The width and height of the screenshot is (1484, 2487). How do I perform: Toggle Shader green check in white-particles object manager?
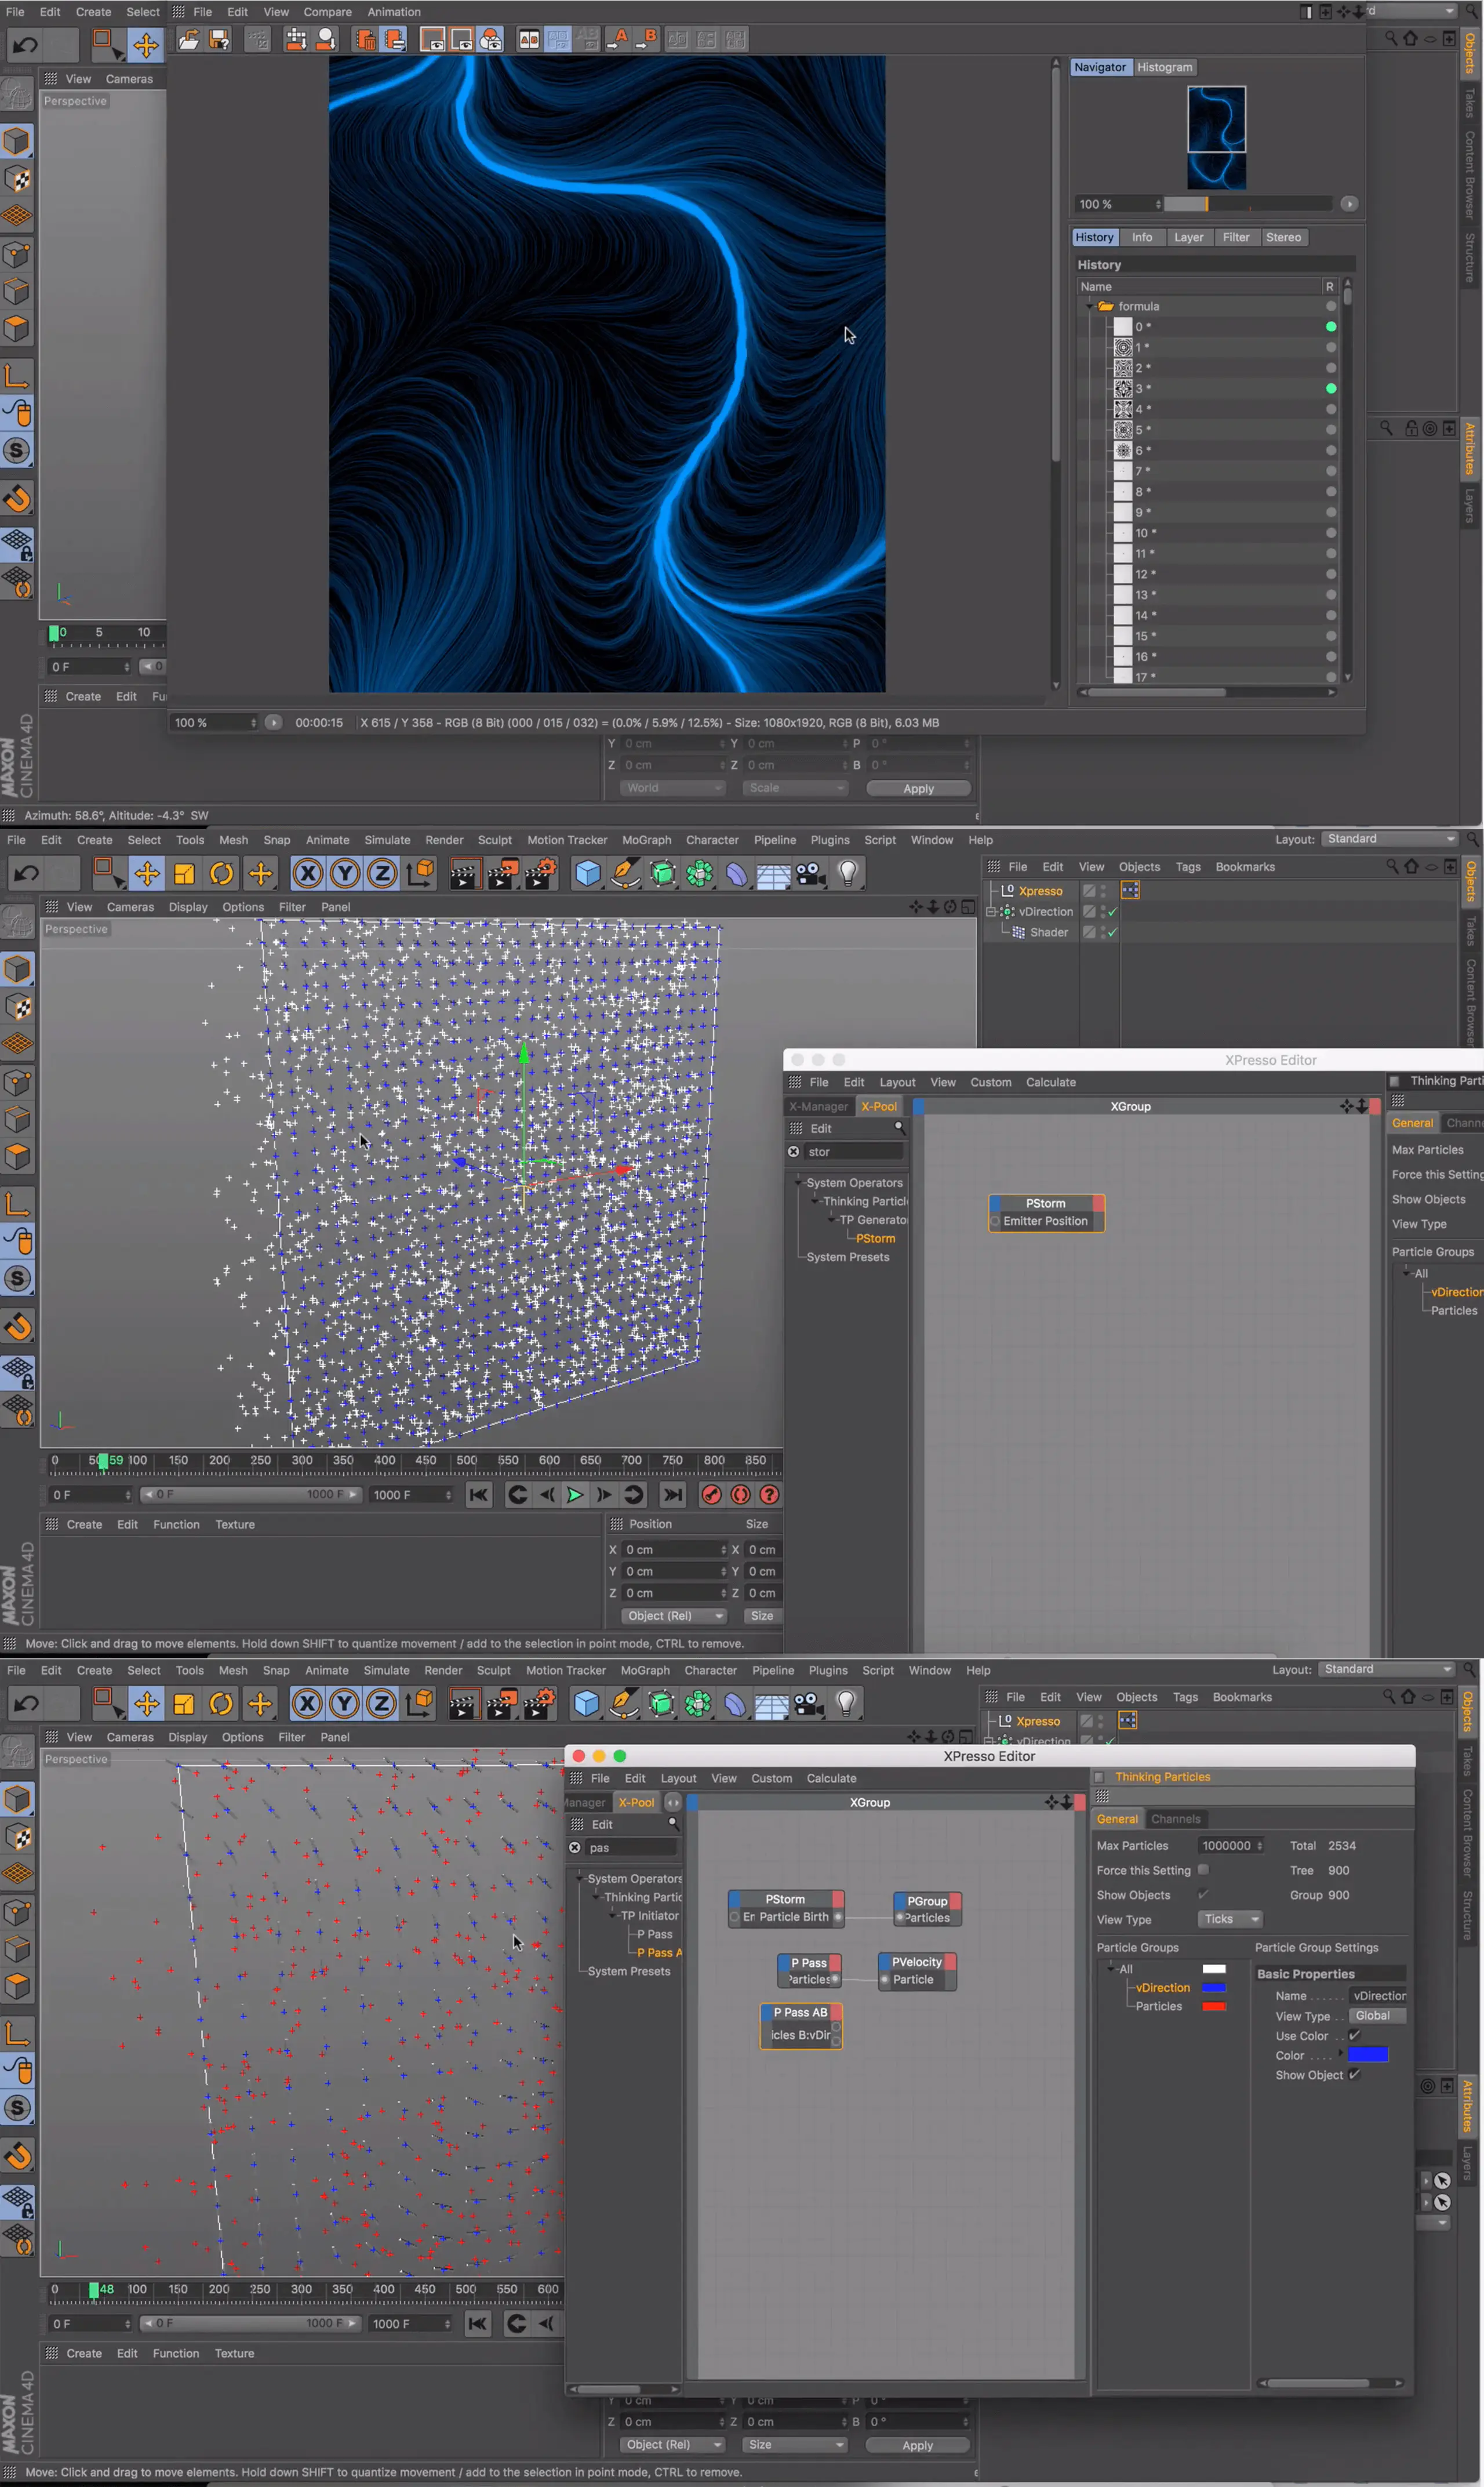point(1112,932)
